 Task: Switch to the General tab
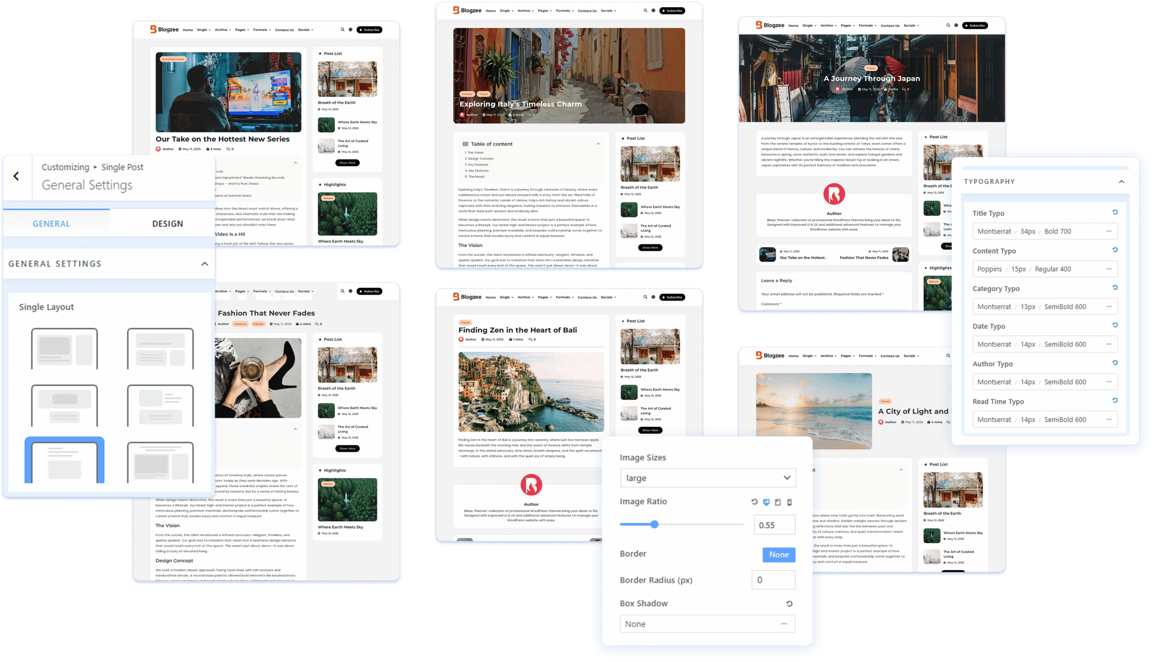point(51,224)
